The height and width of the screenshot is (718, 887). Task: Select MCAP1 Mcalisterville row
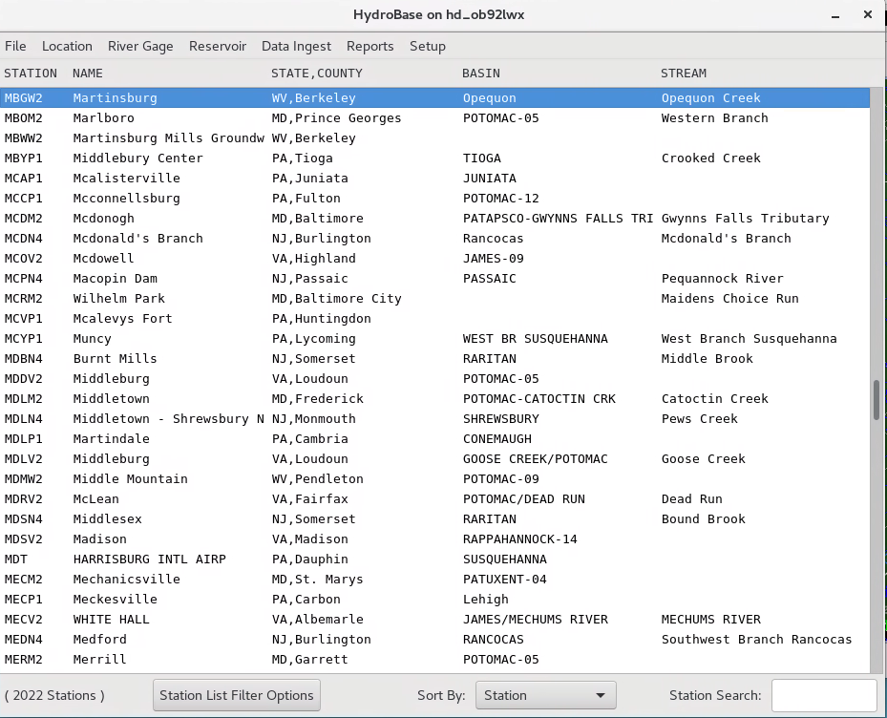(x=434, y=179)
